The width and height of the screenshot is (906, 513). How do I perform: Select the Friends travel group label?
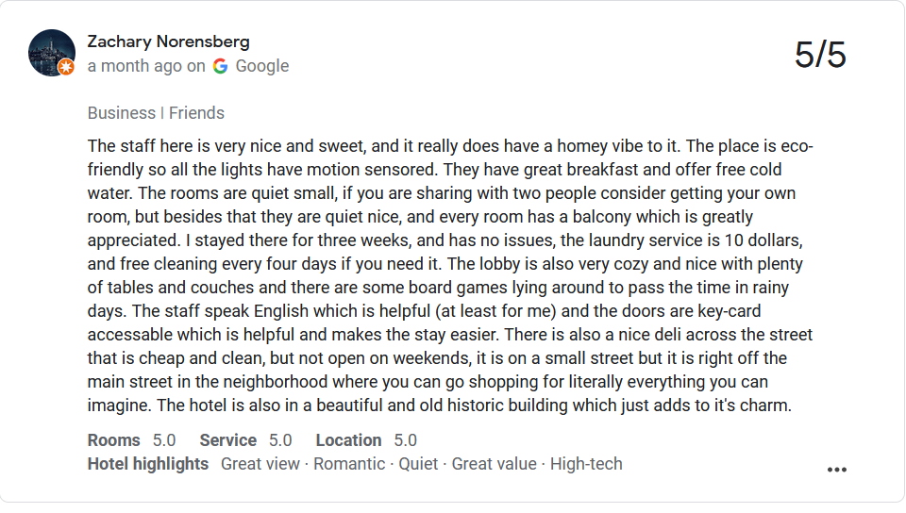click(196, 113)
